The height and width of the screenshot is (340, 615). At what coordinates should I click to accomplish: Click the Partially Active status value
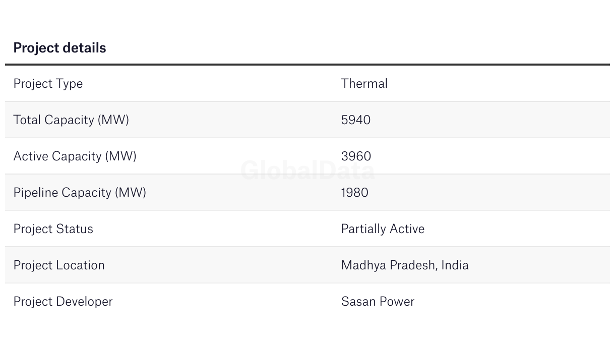(383, 229)
